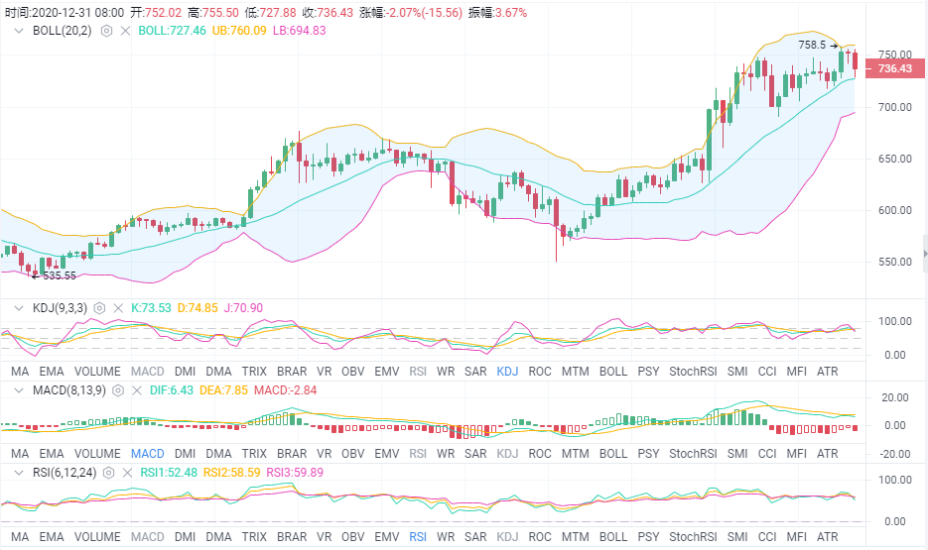Select highlighted KDJ tab in KDJ panel row
928x550 pixels.
[507, 371]
